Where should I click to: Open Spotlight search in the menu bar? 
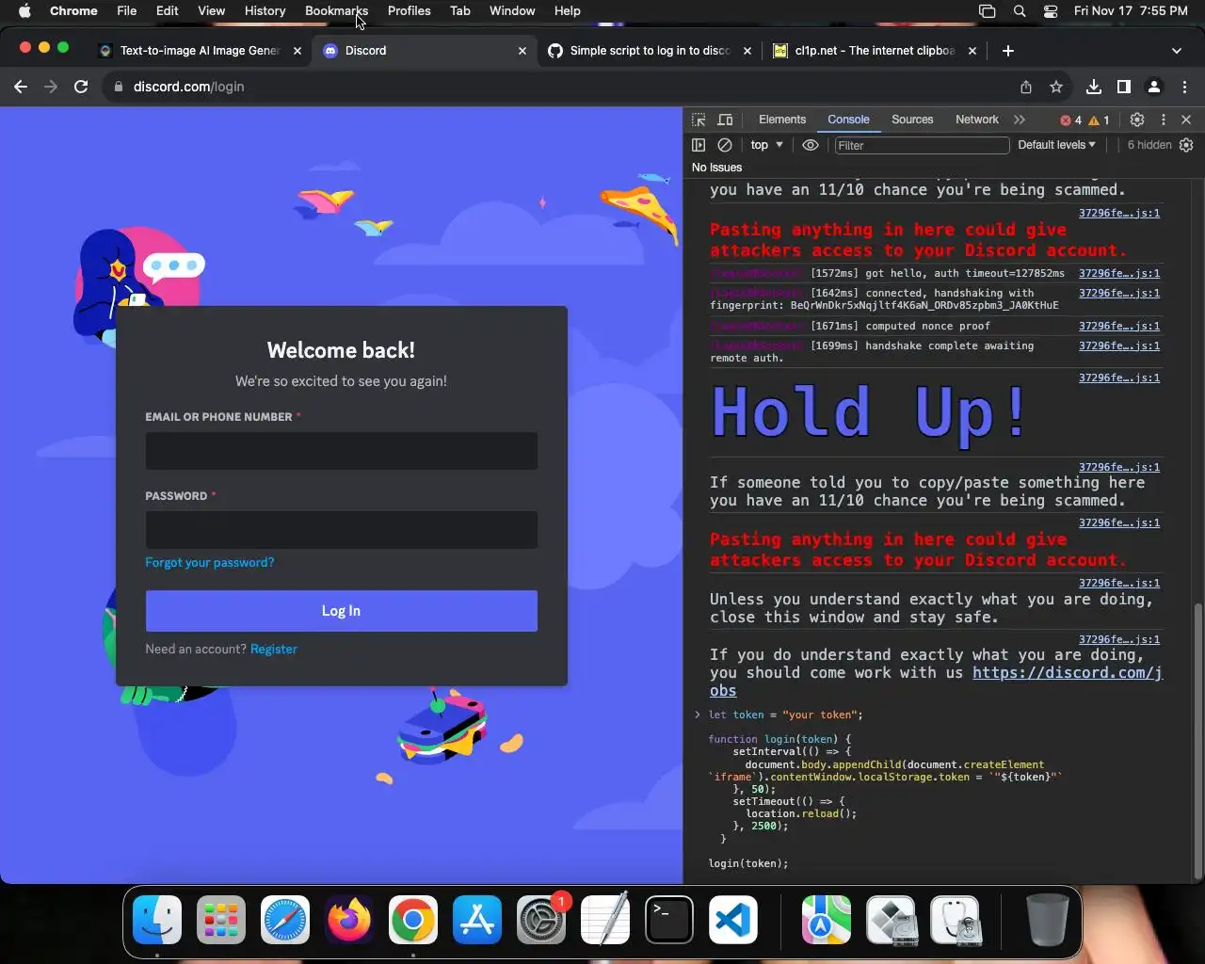[x=1020, y=11]
